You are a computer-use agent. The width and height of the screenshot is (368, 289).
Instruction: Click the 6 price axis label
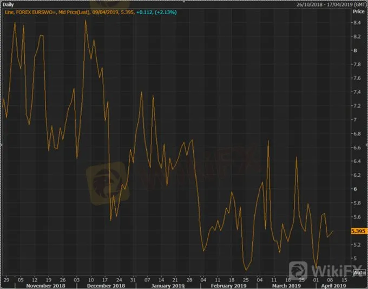pos(356,189)
